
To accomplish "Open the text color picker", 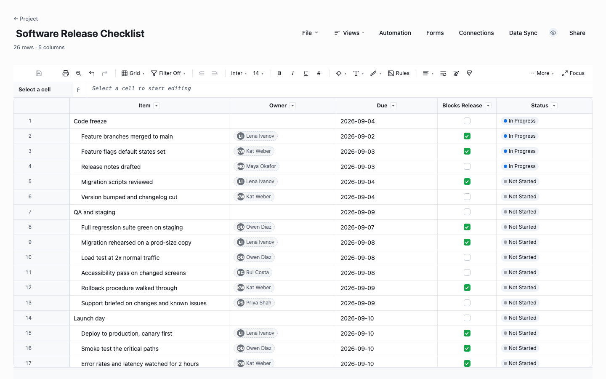I will (x=358, y=73).
